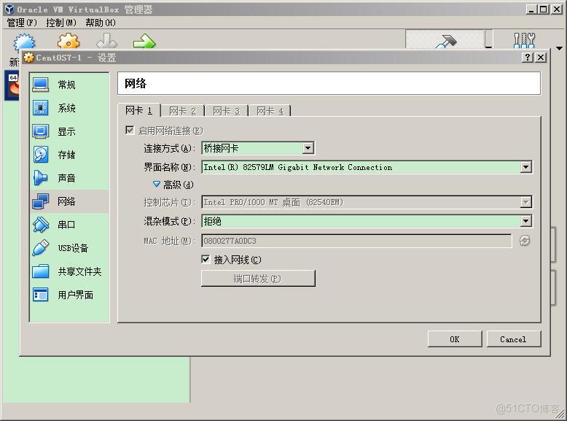Switch to the 网卡 3 tab

tap(226, 111)
